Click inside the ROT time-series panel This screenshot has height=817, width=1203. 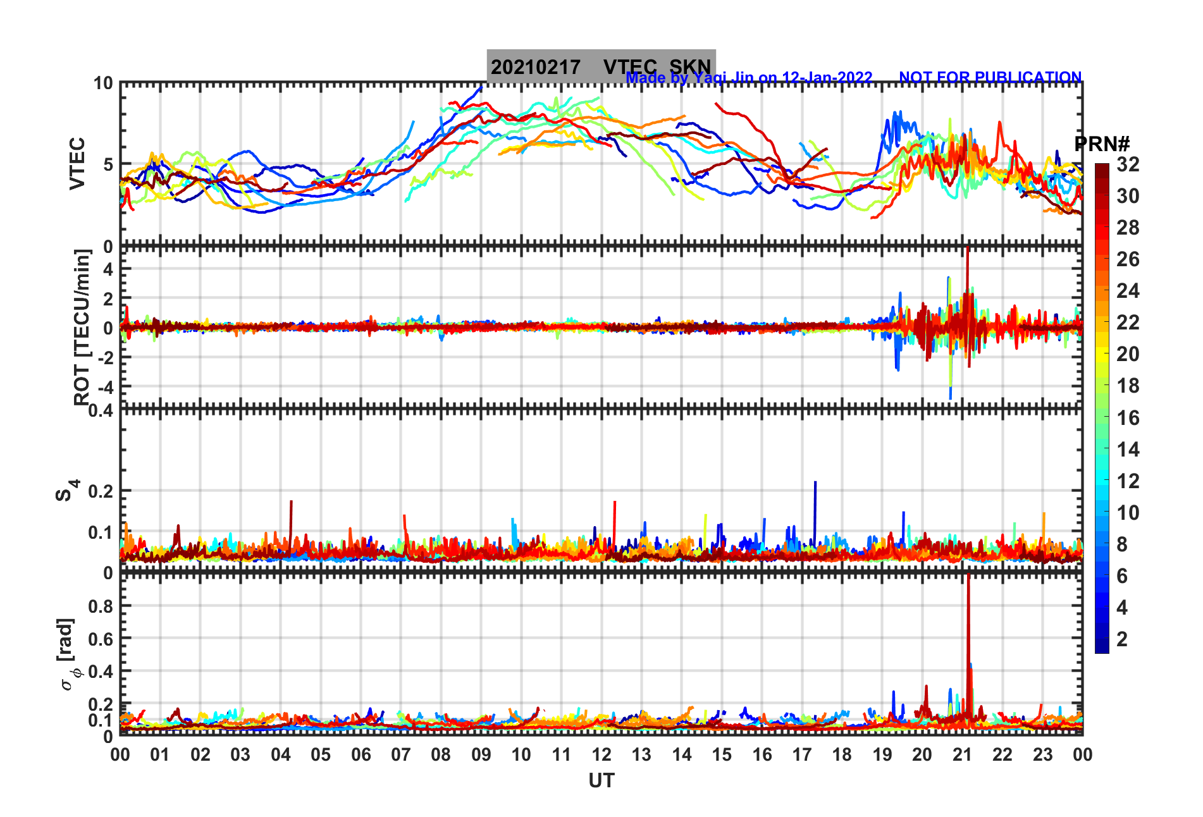pos(601,328)
